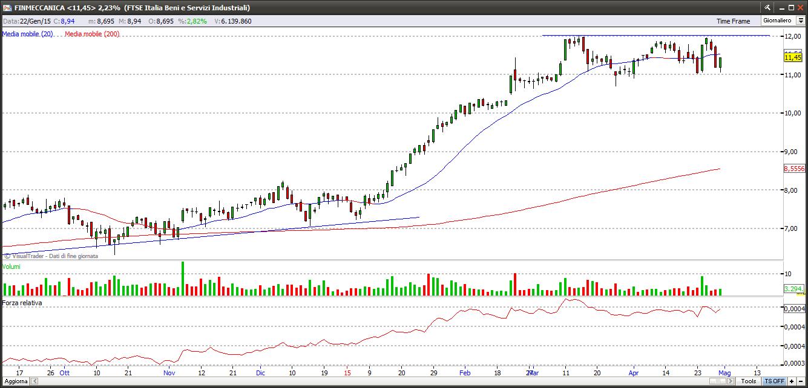Viewport: 808px width, 388px height.
Task: Click the Forza relativa panel label
Action: pos(22,303)
